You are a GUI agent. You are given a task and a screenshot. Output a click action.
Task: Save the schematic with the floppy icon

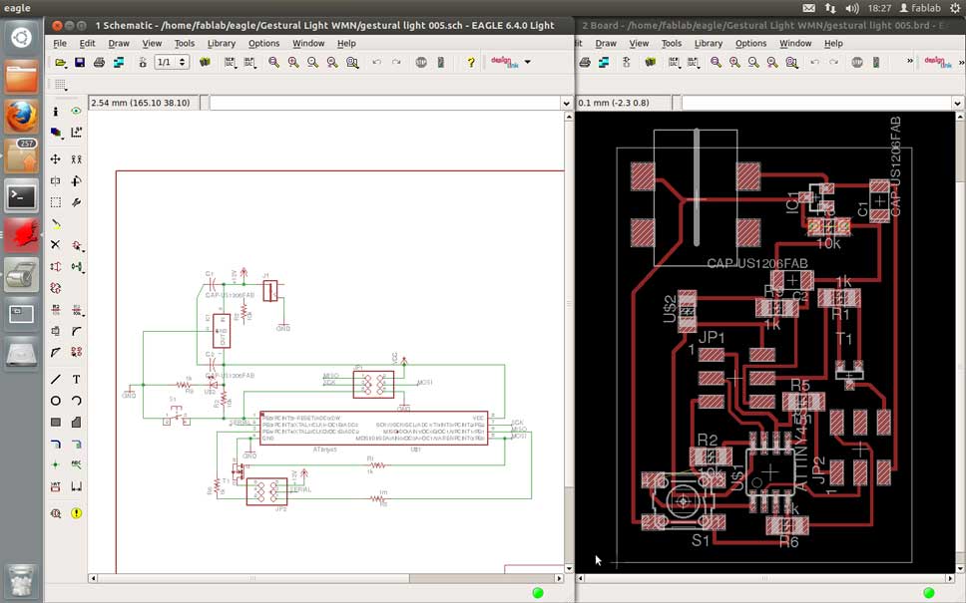coord(80,62)
